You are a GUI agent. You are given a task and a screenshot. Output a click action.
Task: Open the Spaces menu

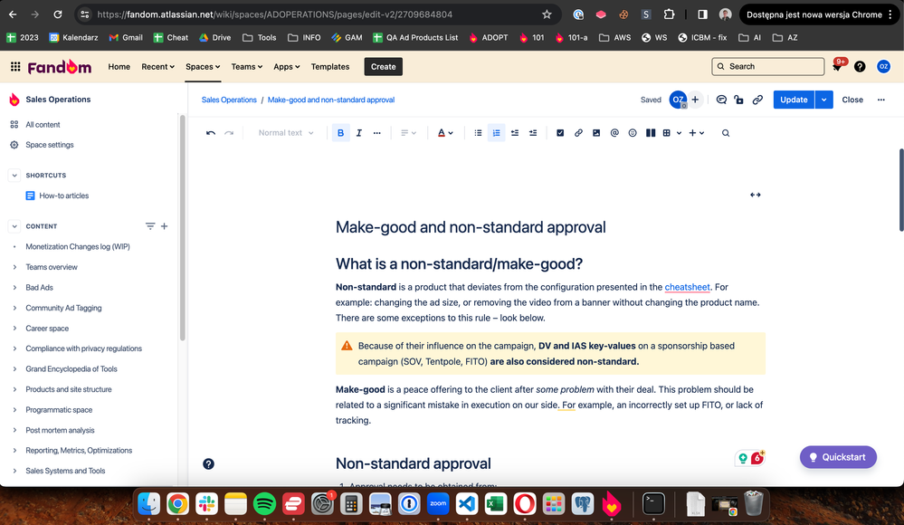coord(203,66)
